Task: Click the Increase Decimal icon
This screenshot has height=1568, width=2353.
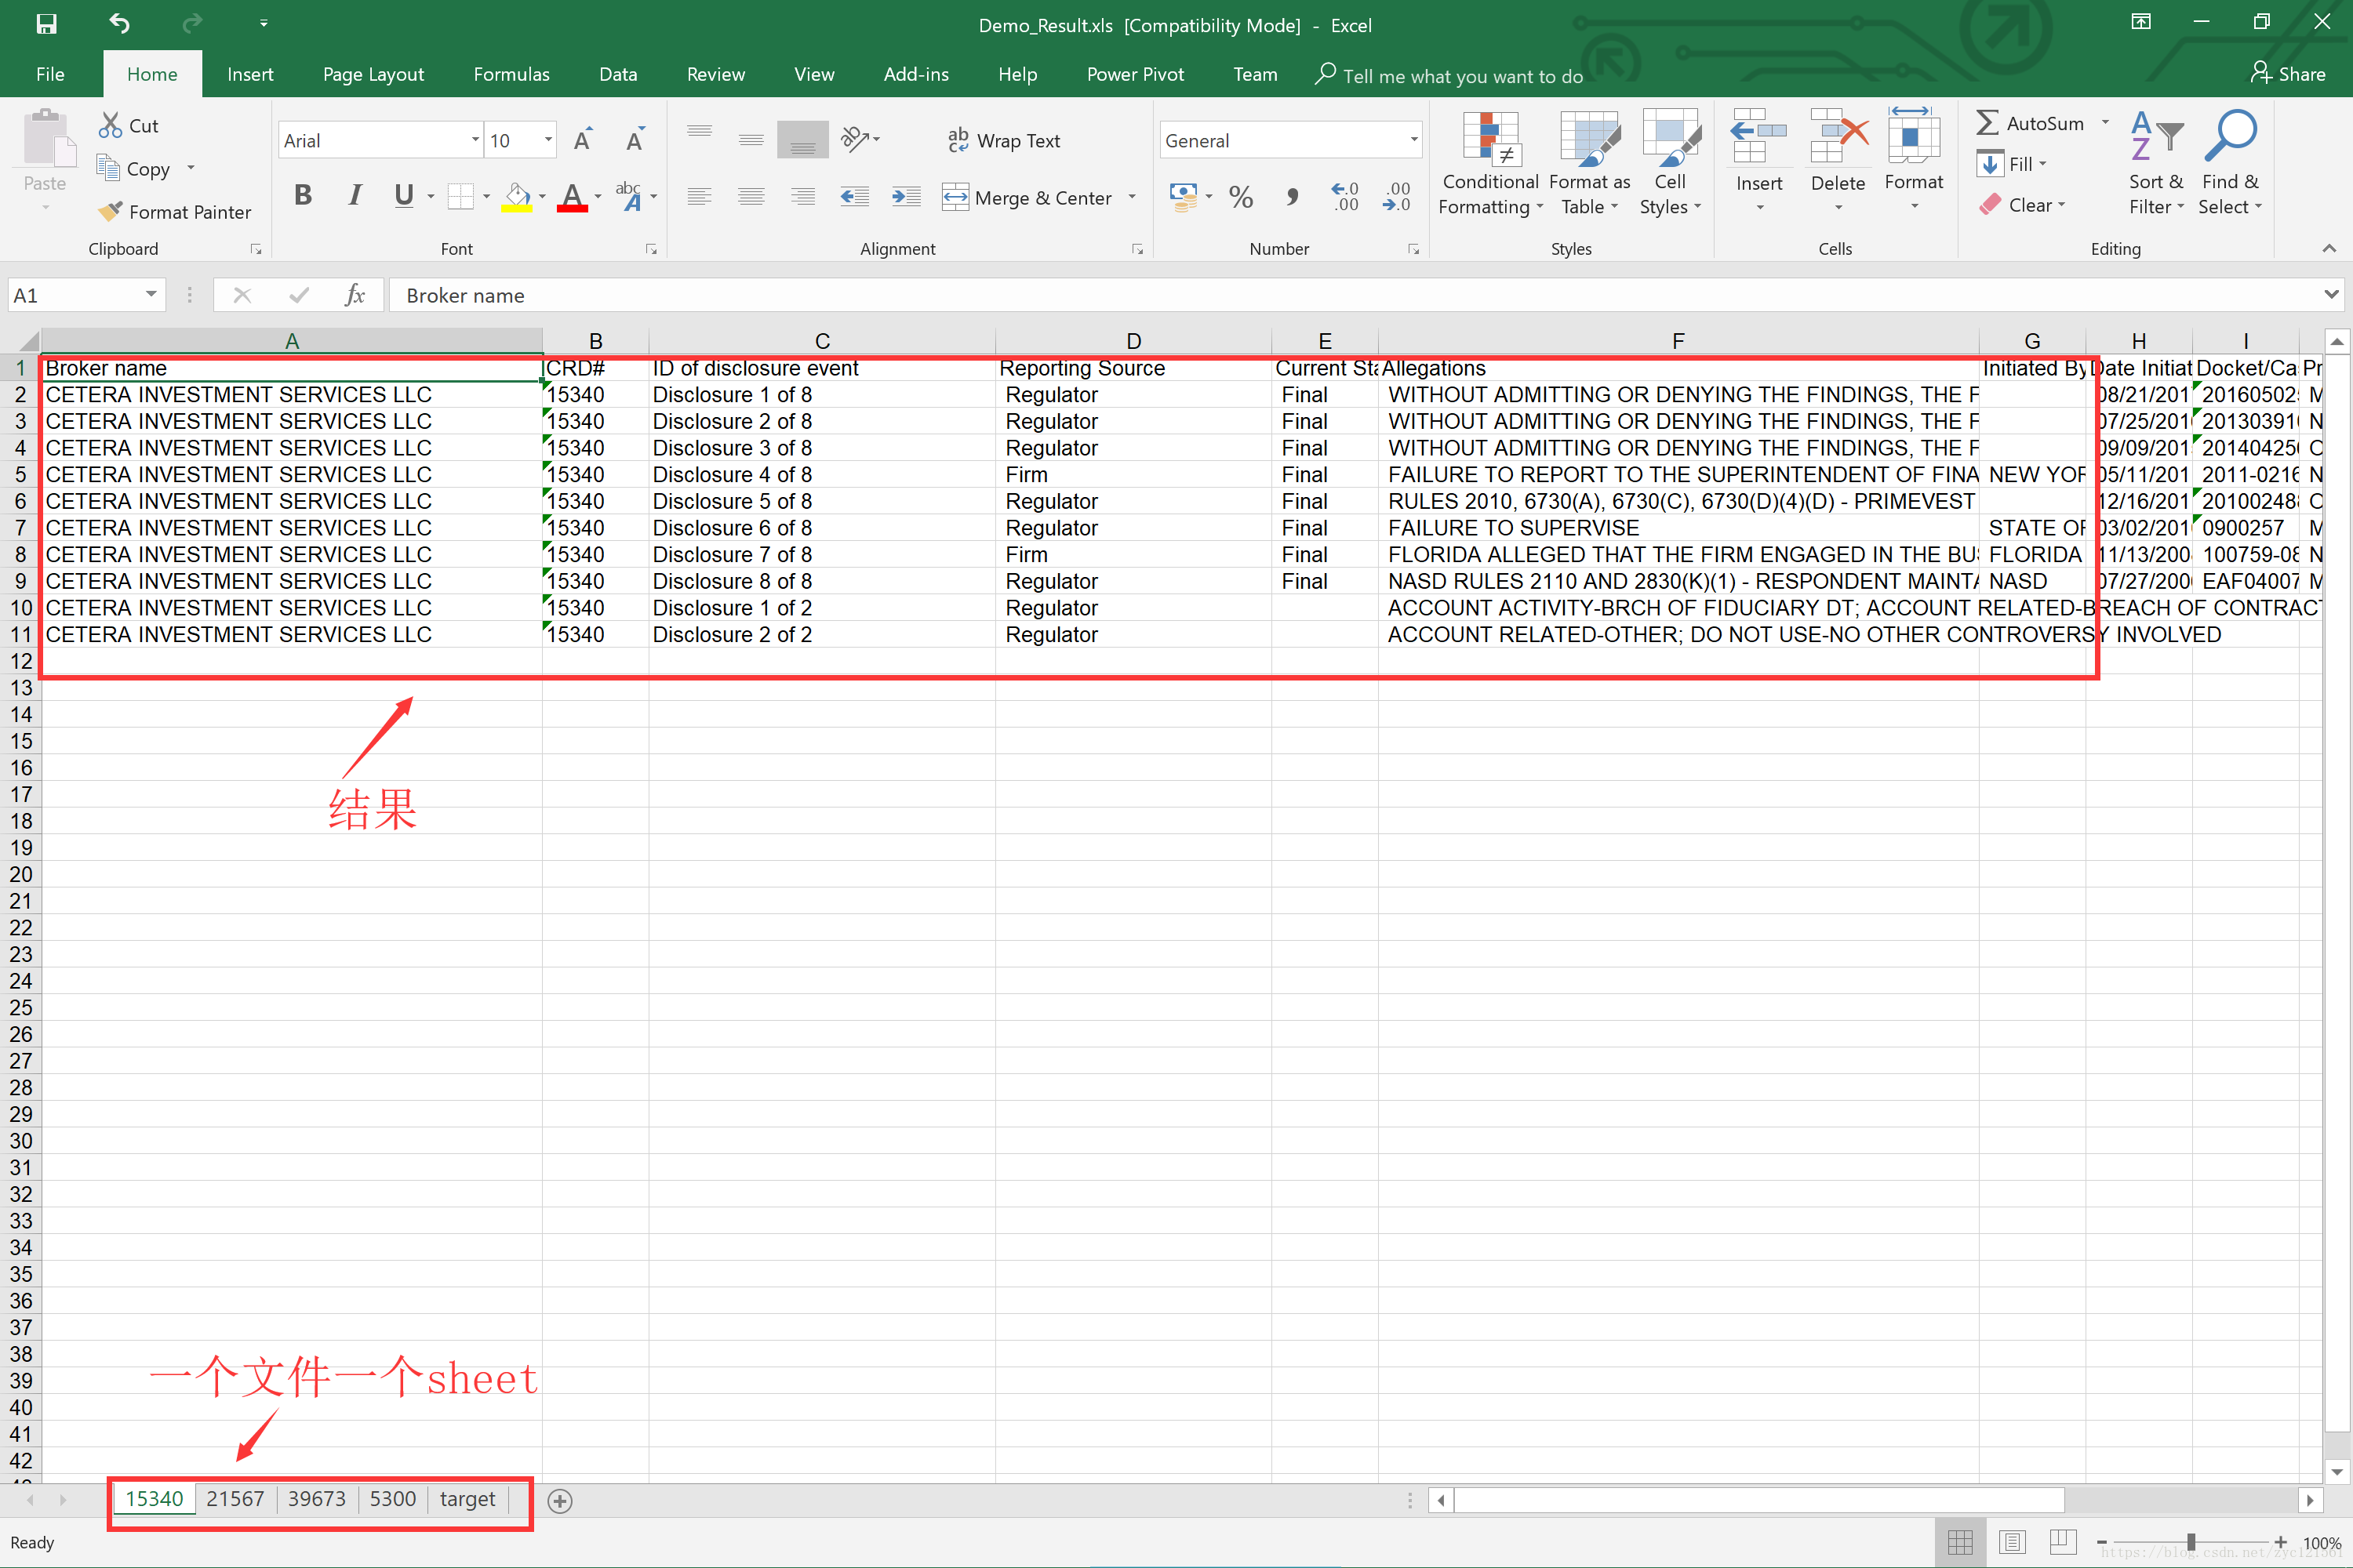Action: pos(1344,197)
